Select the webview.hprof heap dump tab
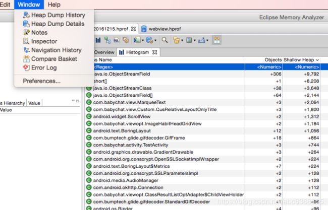 pyautogui.click(x=161, y=29)
